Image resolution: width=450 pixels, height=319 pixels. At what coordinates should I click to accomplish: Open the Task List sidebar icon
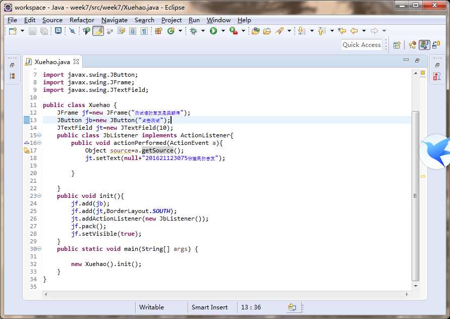(x=437, y=76)
